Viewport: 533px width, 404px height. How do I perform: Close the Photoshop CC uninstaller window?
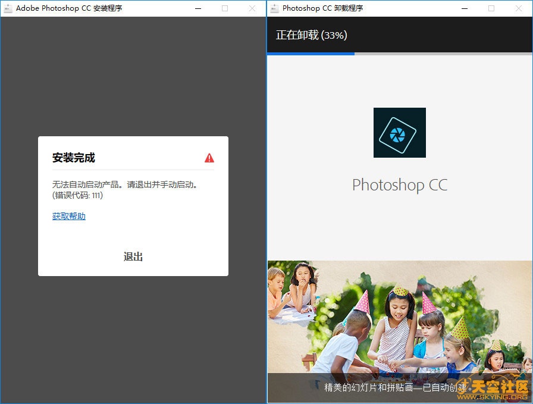[519, 8]
